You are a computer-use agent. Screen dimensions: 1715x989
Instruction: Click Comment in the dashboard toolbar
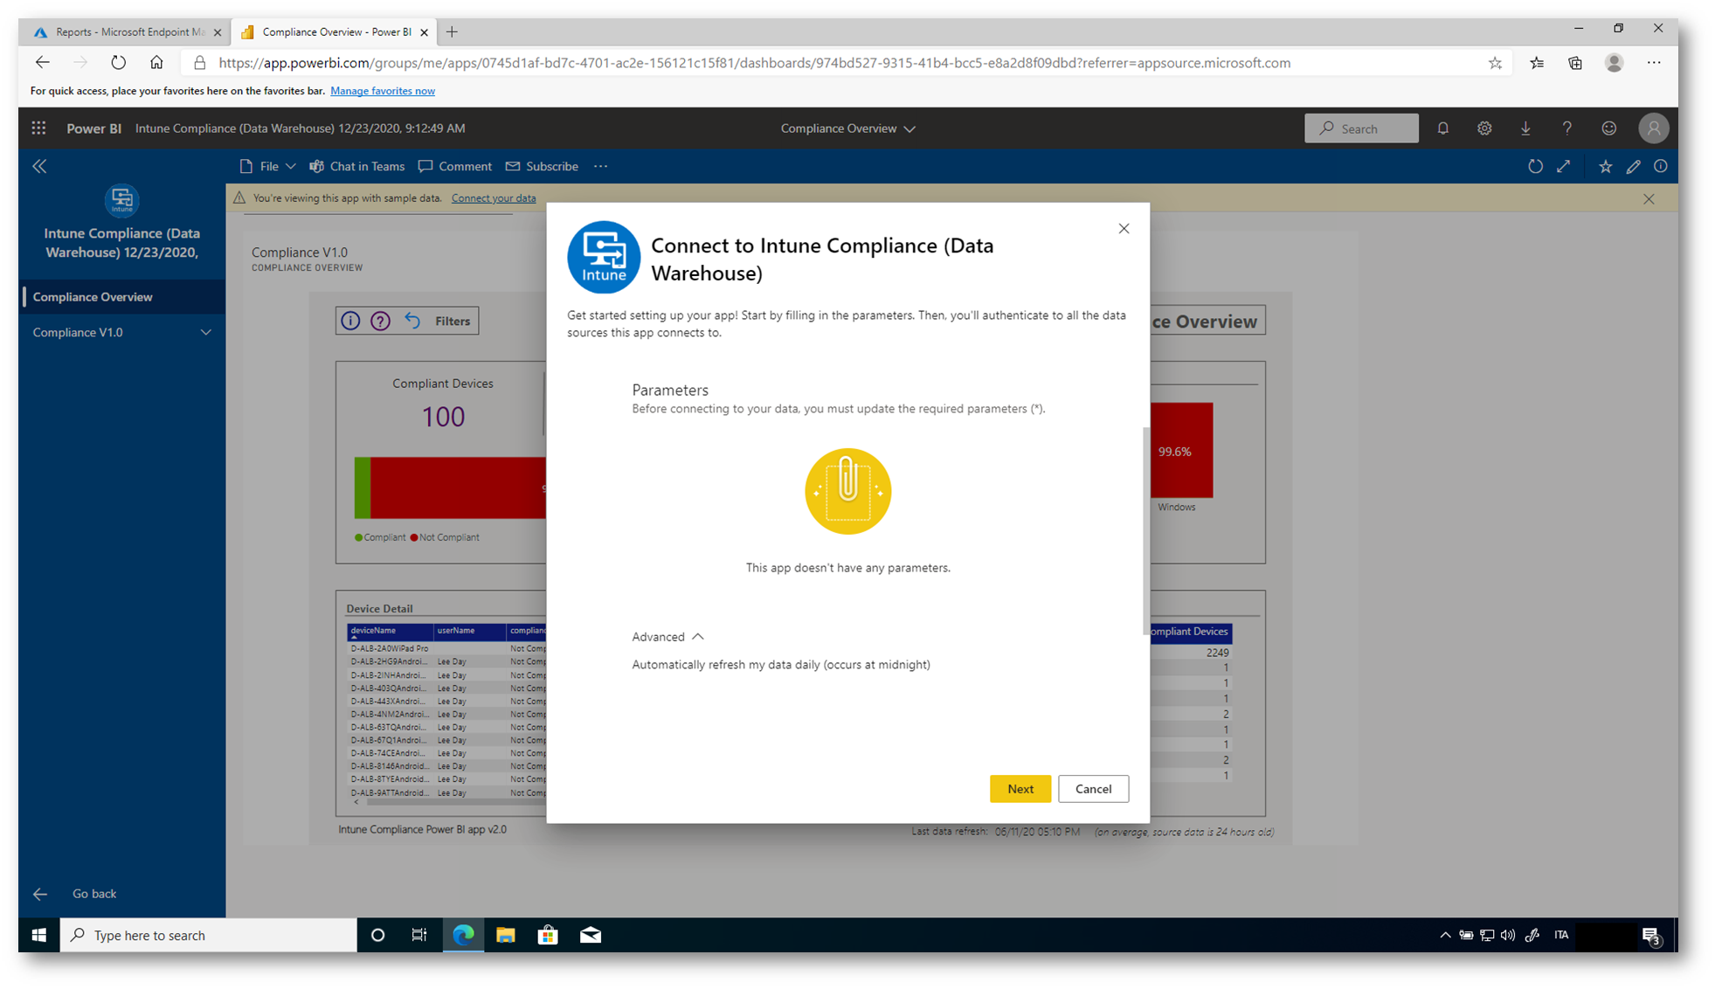pos(454,166)
